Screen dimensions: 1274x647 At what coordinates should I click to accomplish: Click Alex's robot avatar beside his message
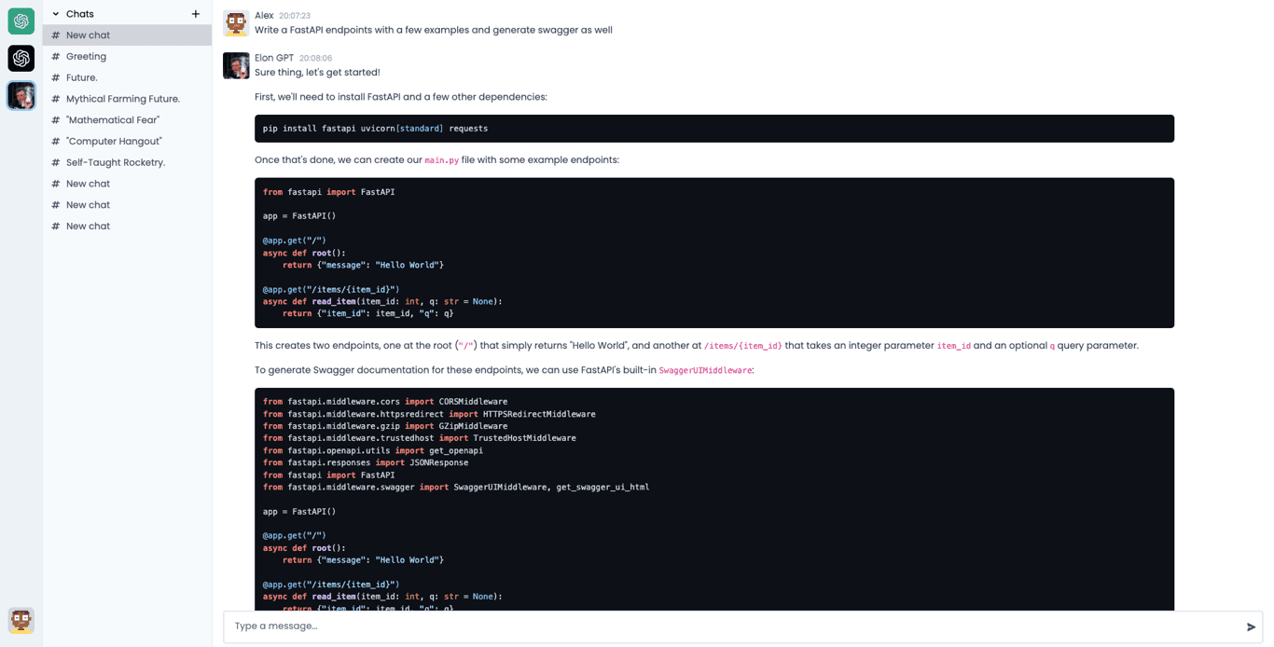click(x=235, y=22)
